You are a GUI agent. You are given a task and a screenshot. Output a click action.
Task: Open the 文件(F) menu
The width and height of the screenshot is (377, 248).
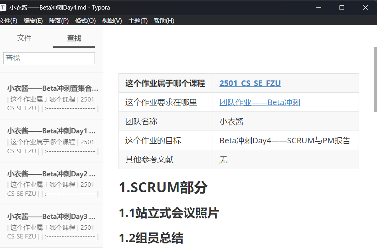8,21
